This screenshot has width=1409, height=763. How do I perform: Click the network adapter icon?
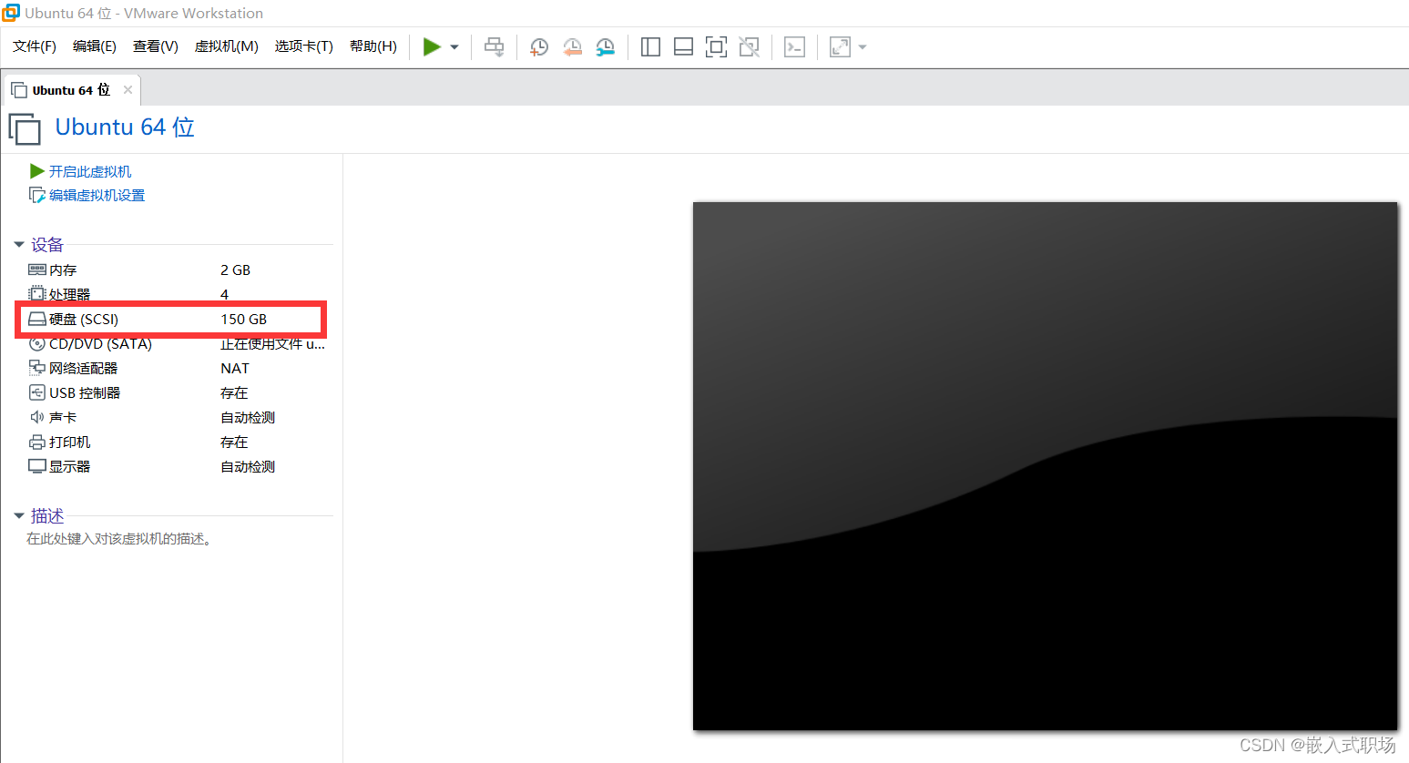37,368
